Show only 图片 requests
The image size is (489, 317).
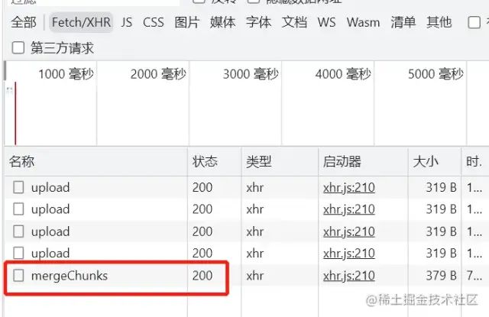tap(186, 22)
